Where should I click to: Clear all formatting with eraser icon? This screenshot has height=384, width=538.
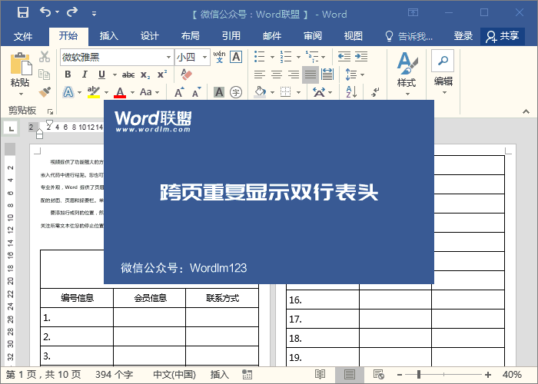pyautogui.click(x=186, y=74)
